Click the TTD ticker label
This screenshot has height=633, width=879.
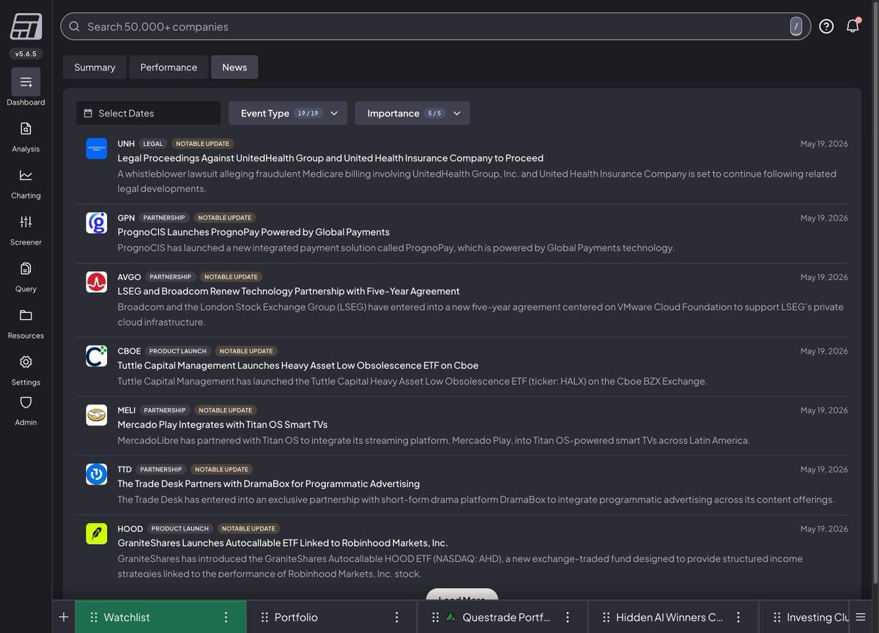[x=125, y=470]
